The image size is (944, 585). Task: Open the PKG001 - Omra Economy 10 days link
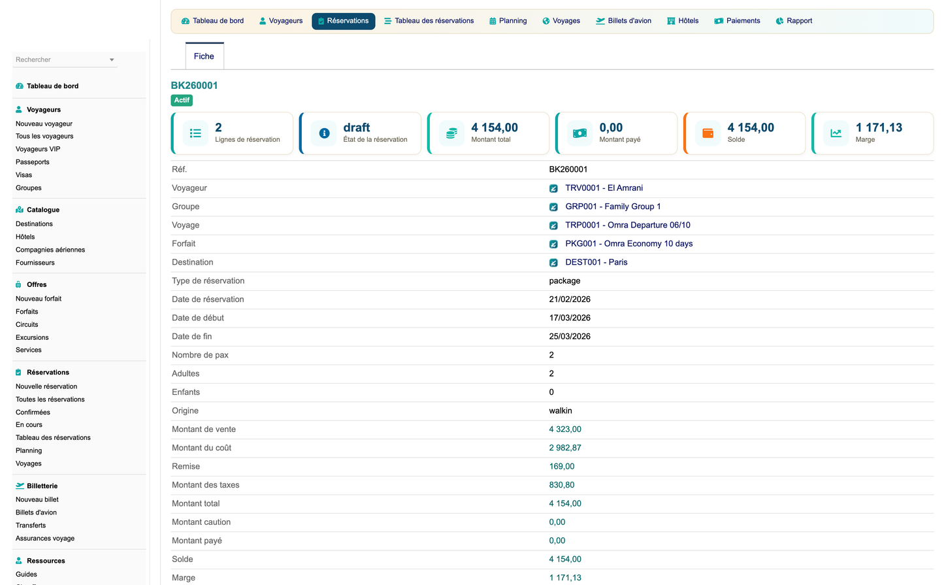628,244
